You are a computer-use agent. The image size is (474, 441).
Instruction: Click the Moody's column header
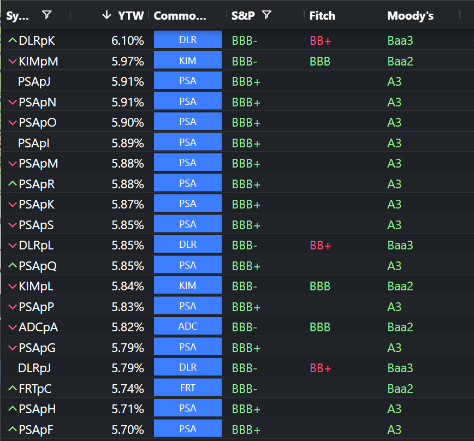coord(410,16)
